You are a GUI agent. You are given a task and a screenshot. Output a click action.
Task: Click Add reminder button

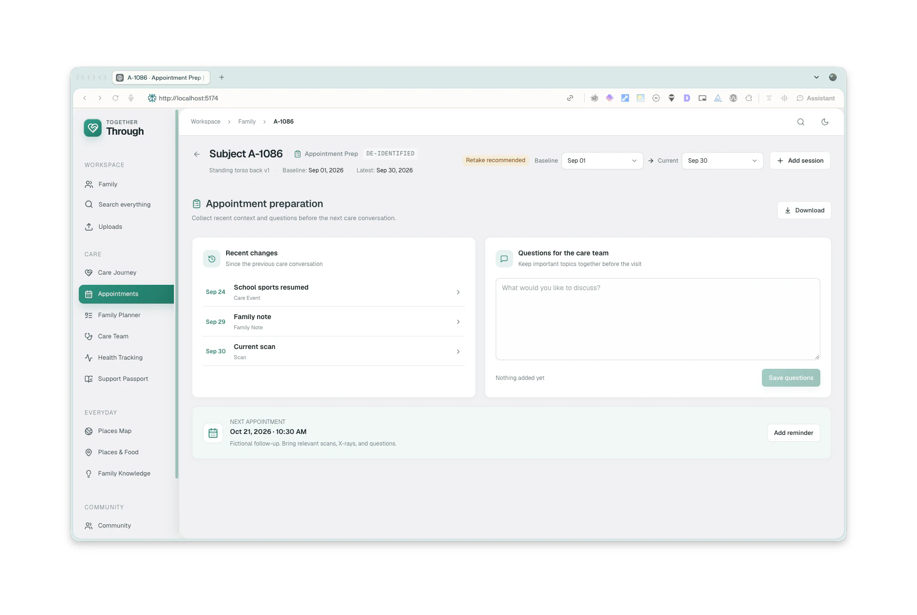(x=793, y=433)
